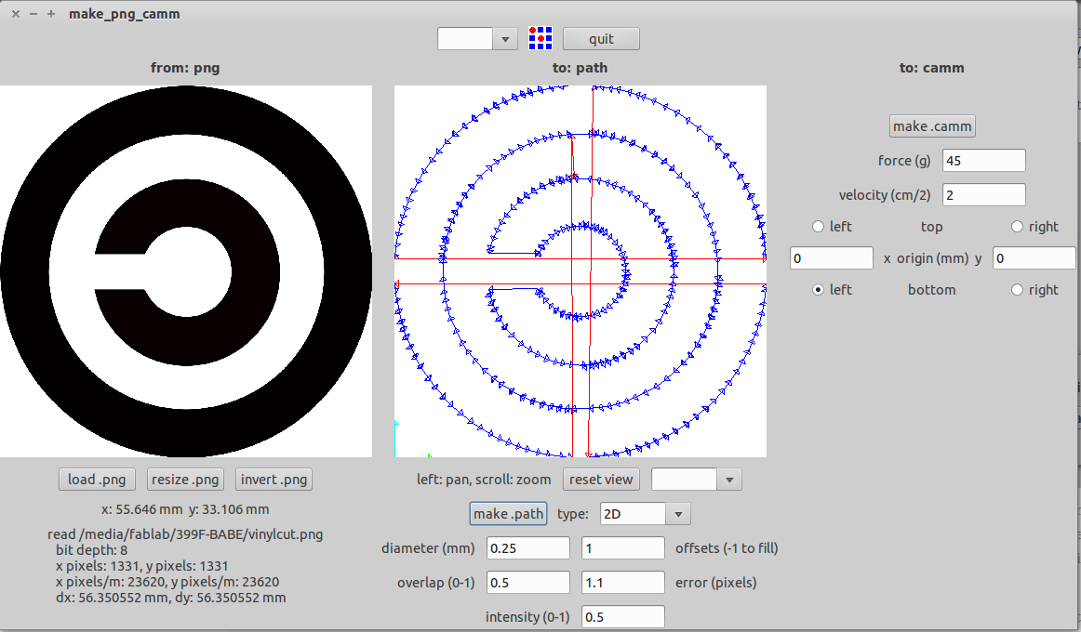Select the bottom left radio button

(819, 290)
